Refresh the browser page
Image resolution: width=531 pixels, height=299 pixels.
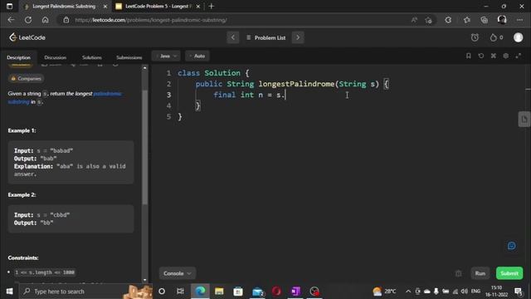click(28, 20)
